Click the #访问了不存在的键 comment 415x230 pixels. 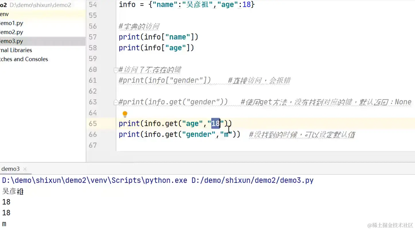[150, 70]
